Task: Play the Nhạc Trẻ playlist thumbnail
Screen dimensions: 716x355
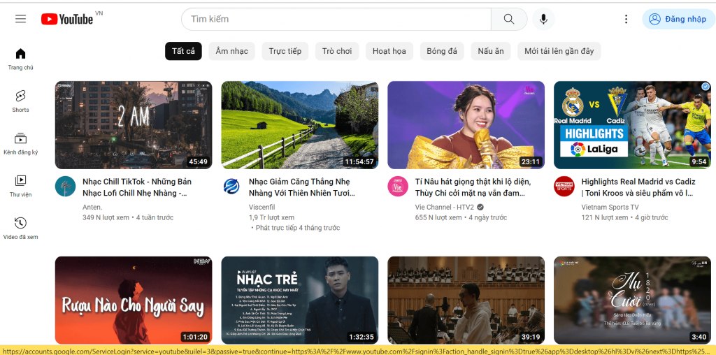Action: pos(299,300)
